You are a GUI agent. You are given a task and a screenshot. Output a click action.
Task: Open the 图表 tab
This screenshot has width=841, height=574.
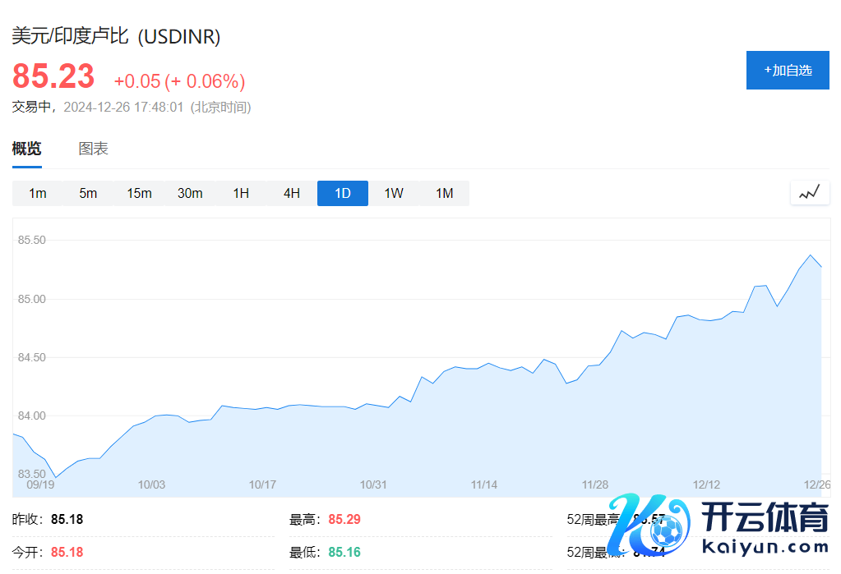(x=93, y=149)
